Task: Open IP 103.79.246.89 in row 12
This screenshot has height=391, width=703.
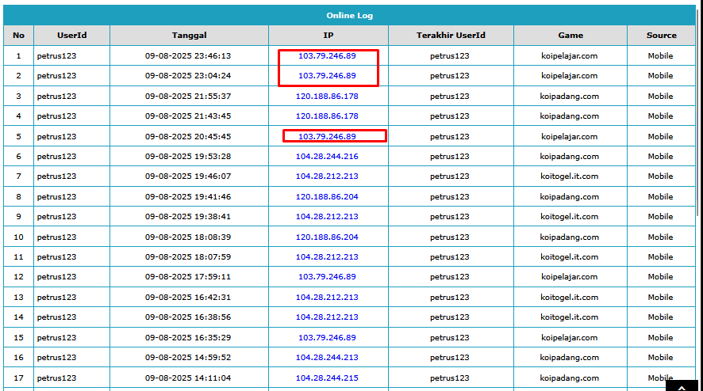Action: [327, 276]
